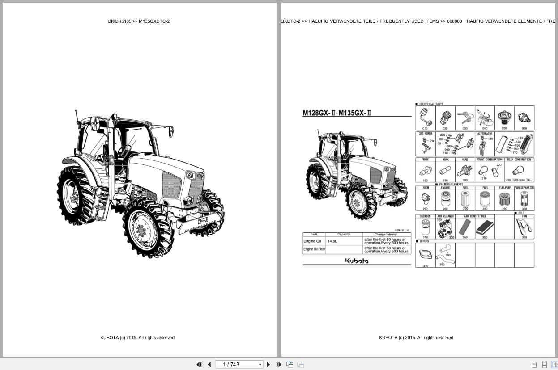Select fuel separator filter 300
558x370 pixels.
click(x=524, y=200)
